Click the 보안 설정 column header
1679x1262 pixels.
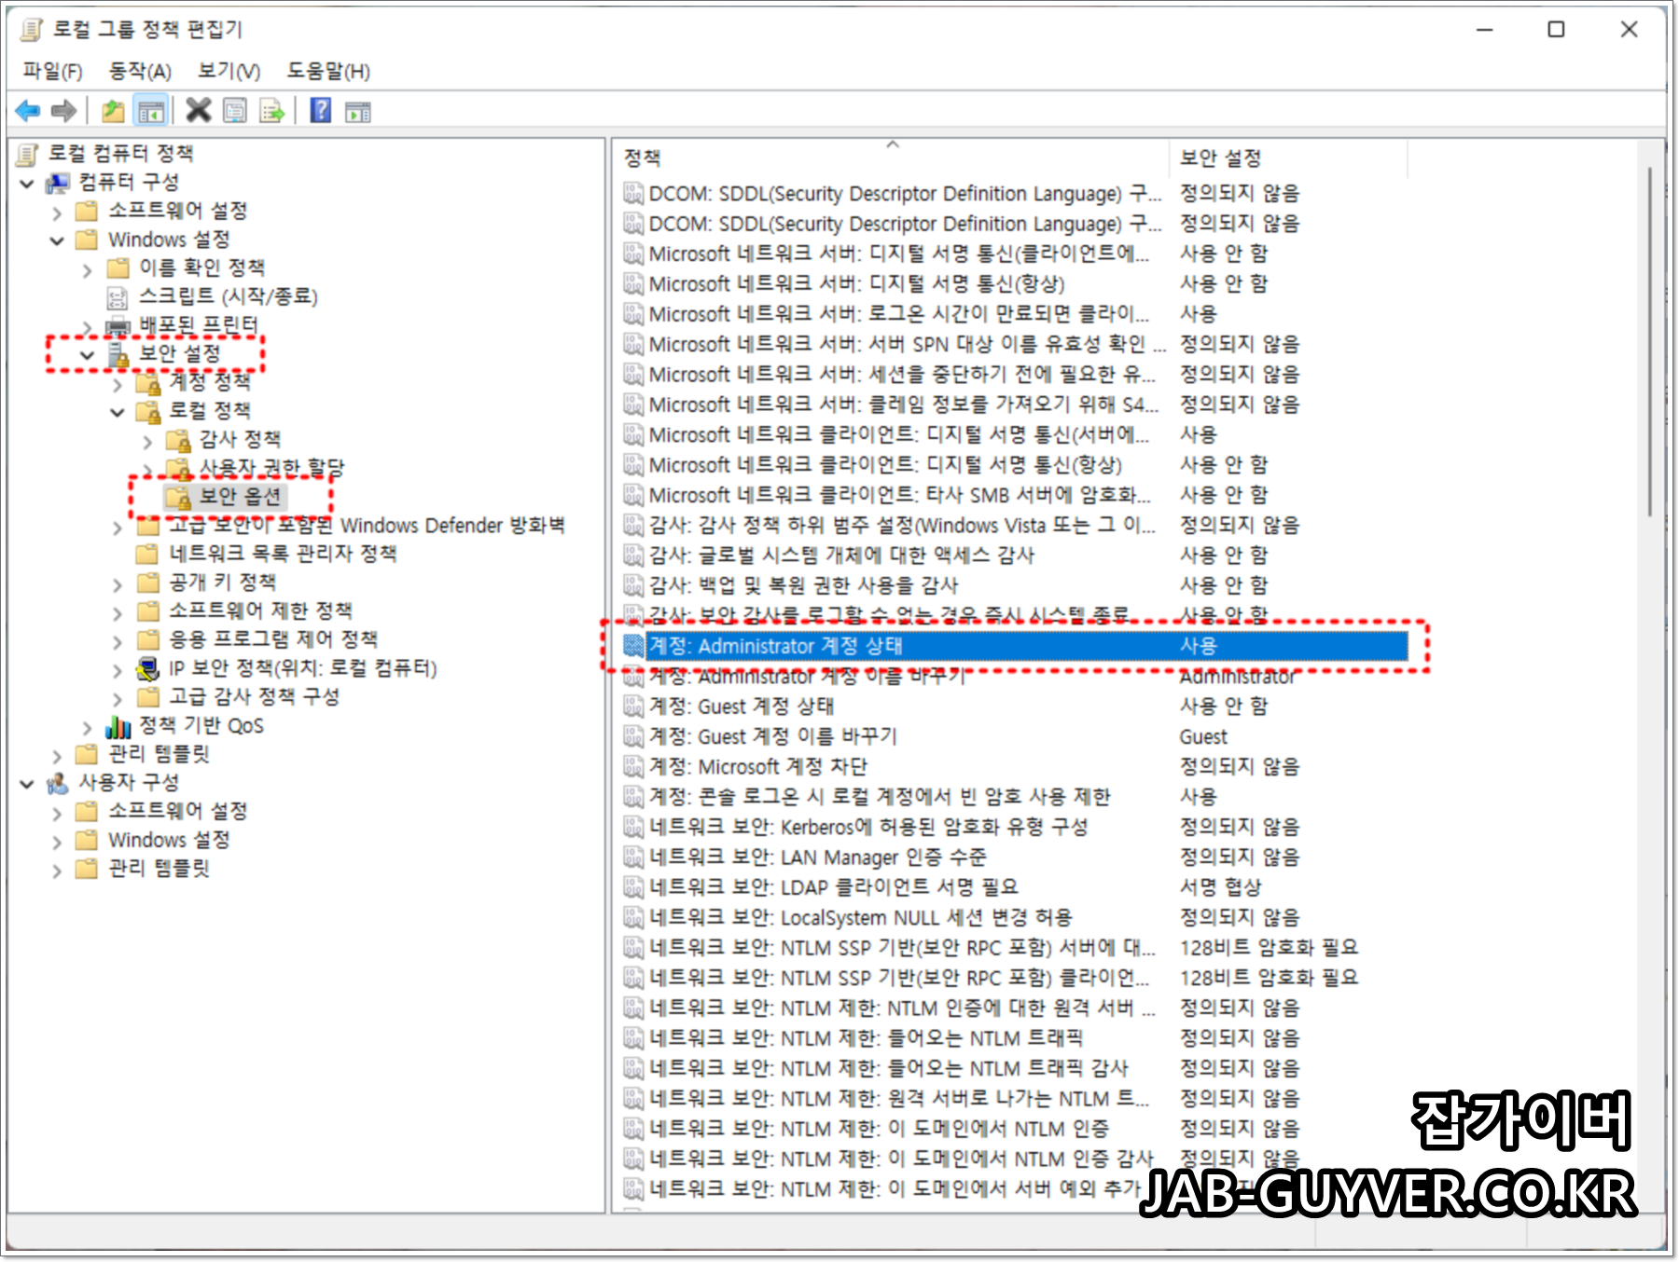pos(1287,158)
